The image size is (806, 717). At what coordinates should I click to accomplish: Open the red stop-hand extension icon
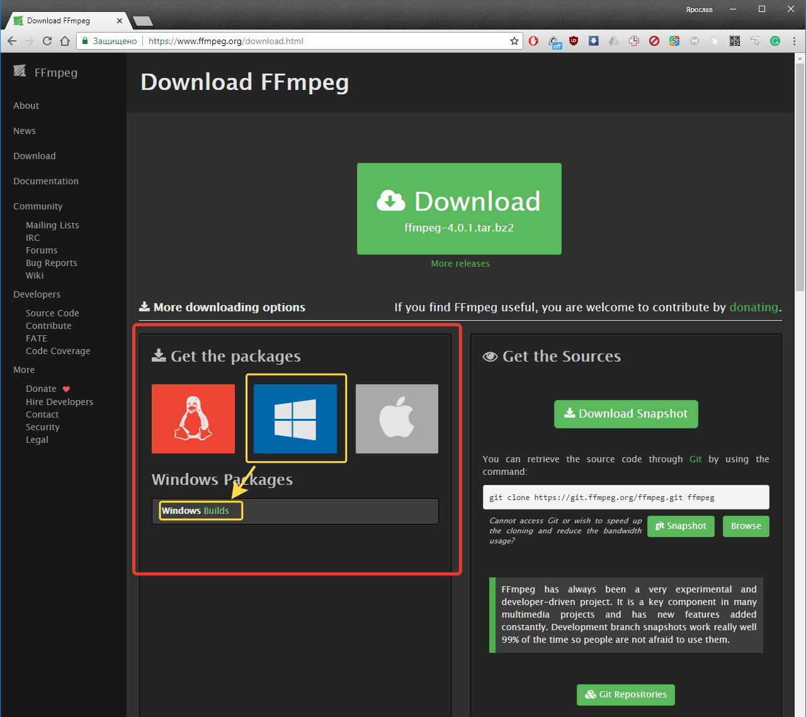533,41
